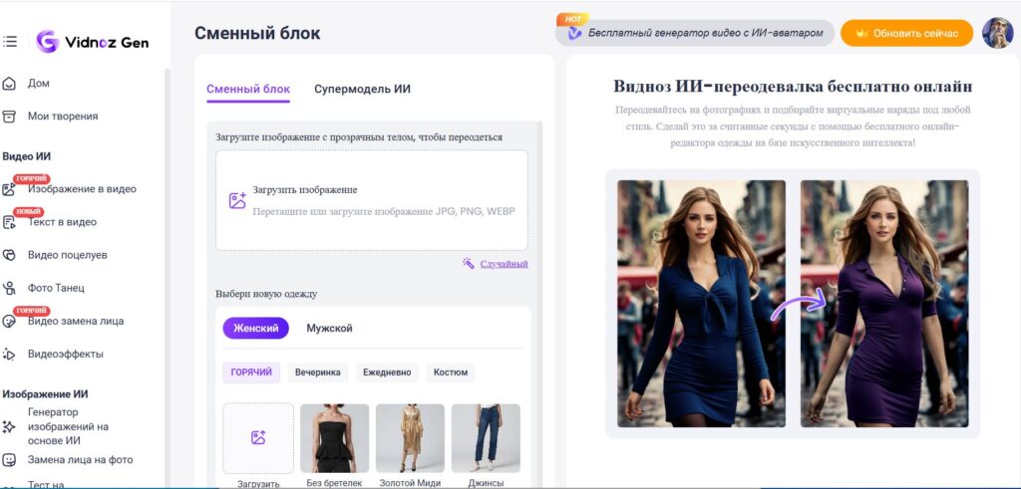The width and height of the screenshot is (1021, 489).
Task: Filter clothes by Вечеринка category
Action: point(319,372)
